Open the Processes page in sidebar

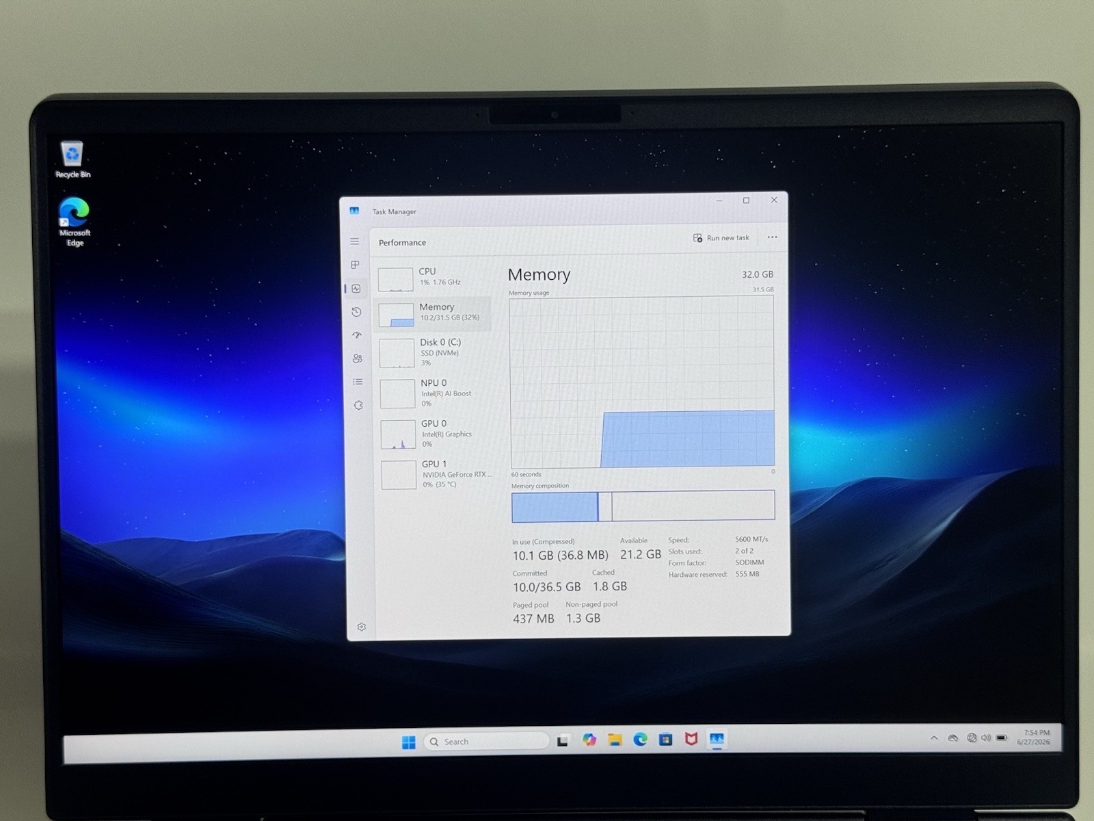click(x=355, y=265)
